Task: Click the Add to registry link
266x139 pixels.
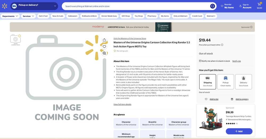Action: tap(242, 99)
